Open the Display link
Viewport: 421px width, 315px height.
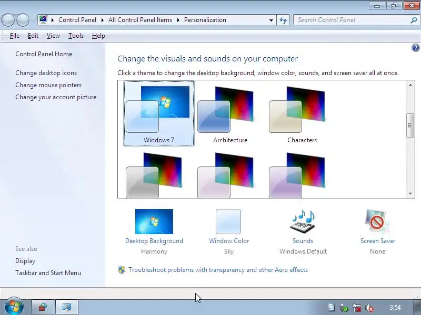(25, 260)
